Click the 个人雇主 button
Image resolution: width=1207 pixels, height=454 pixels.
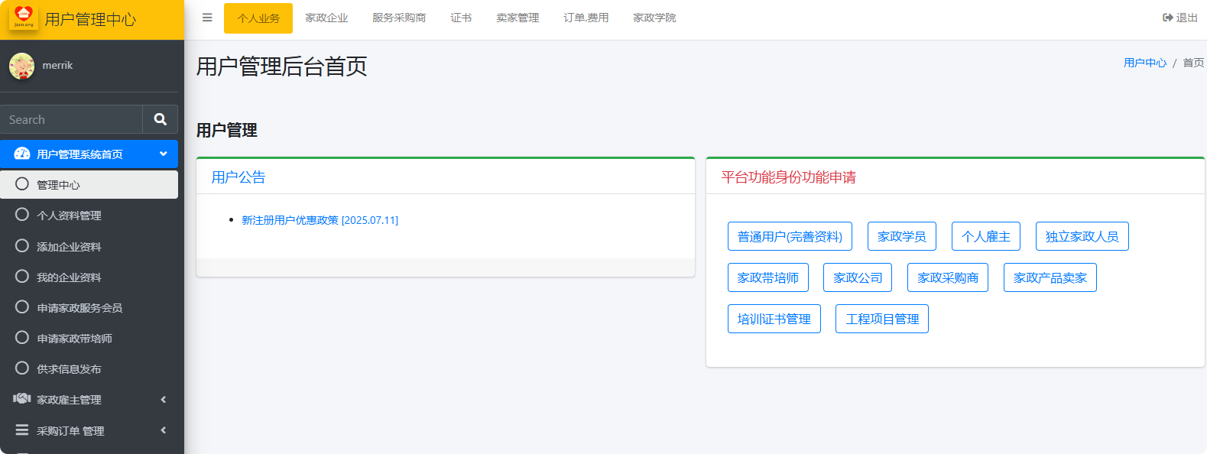986,236
